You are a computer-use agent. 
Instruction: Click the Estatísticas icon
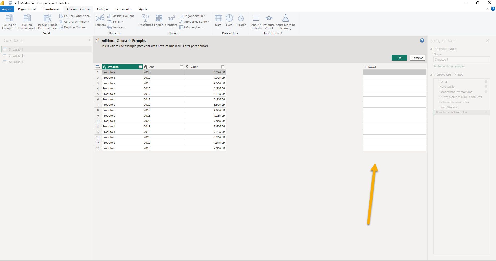click(145, 18)
